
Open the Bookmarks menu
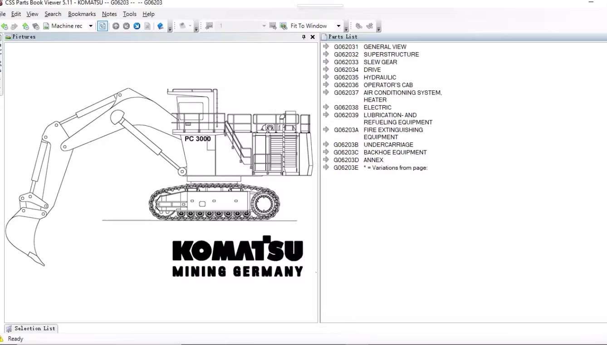click(82, 14)
